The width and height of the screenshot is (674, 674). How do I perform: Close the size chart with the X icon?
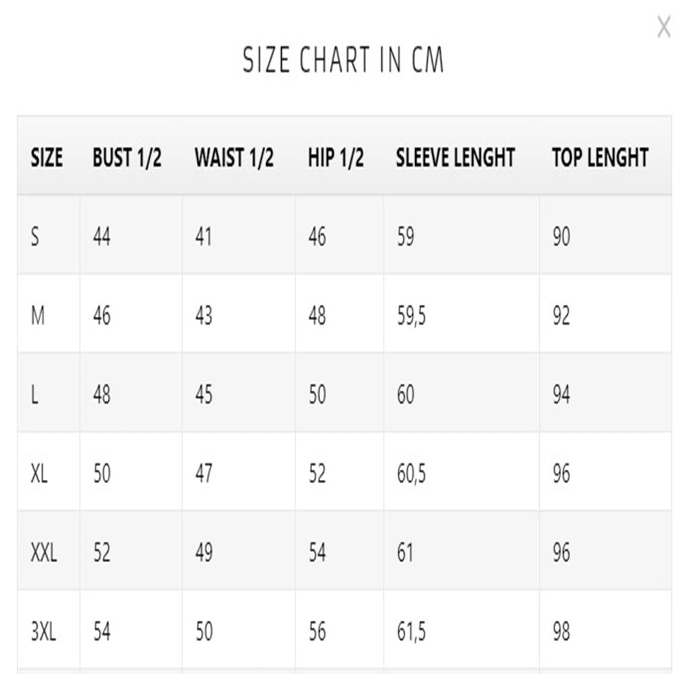(664, 27)
